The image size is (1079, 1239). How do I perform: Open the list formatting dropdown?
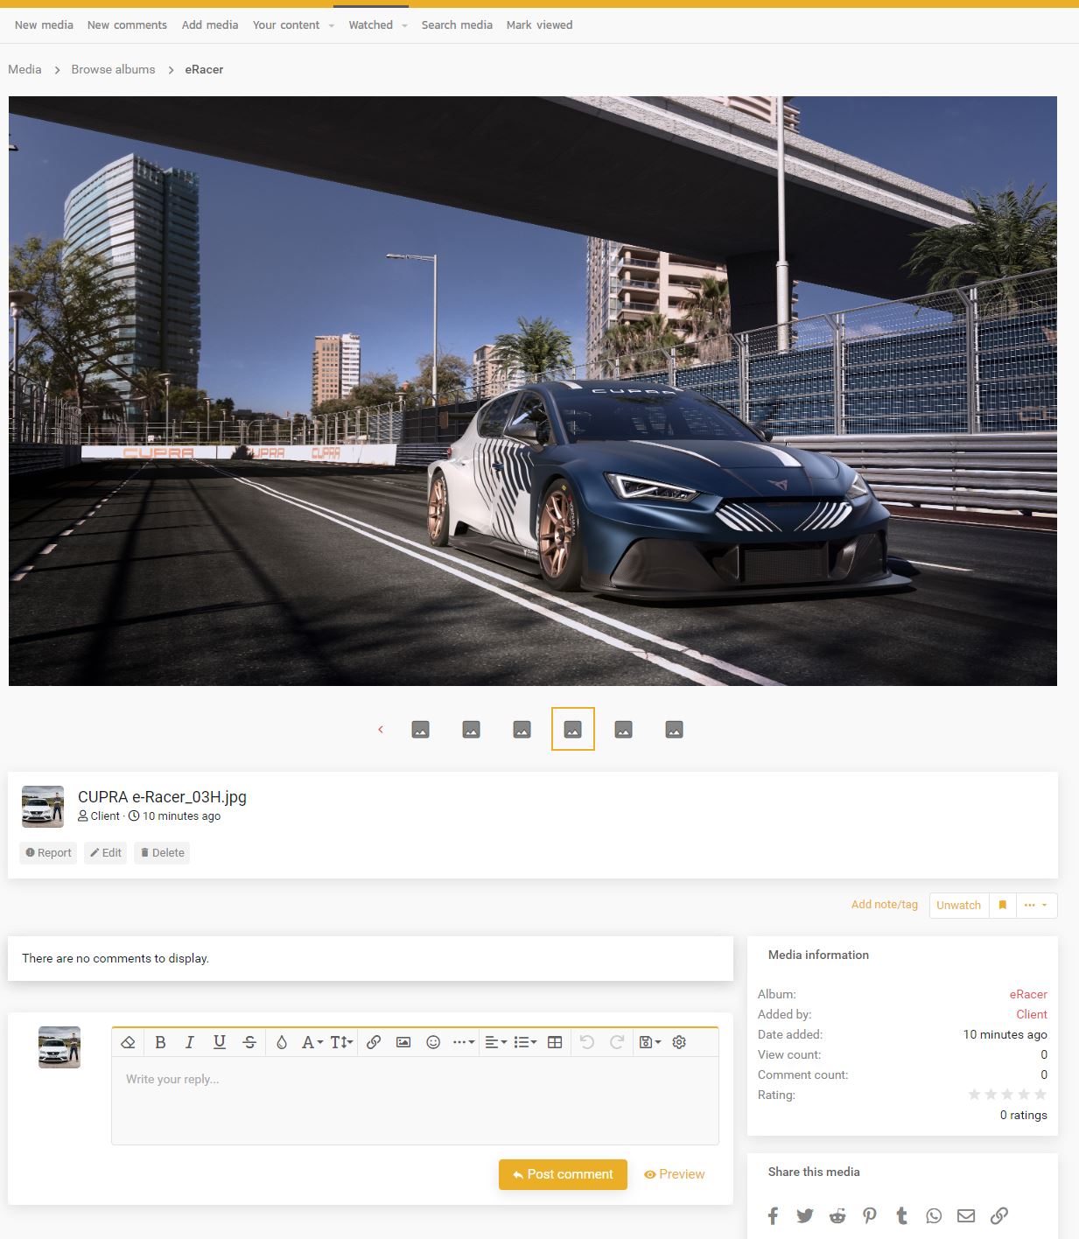pyautogui.click(x=525, y=1042)
